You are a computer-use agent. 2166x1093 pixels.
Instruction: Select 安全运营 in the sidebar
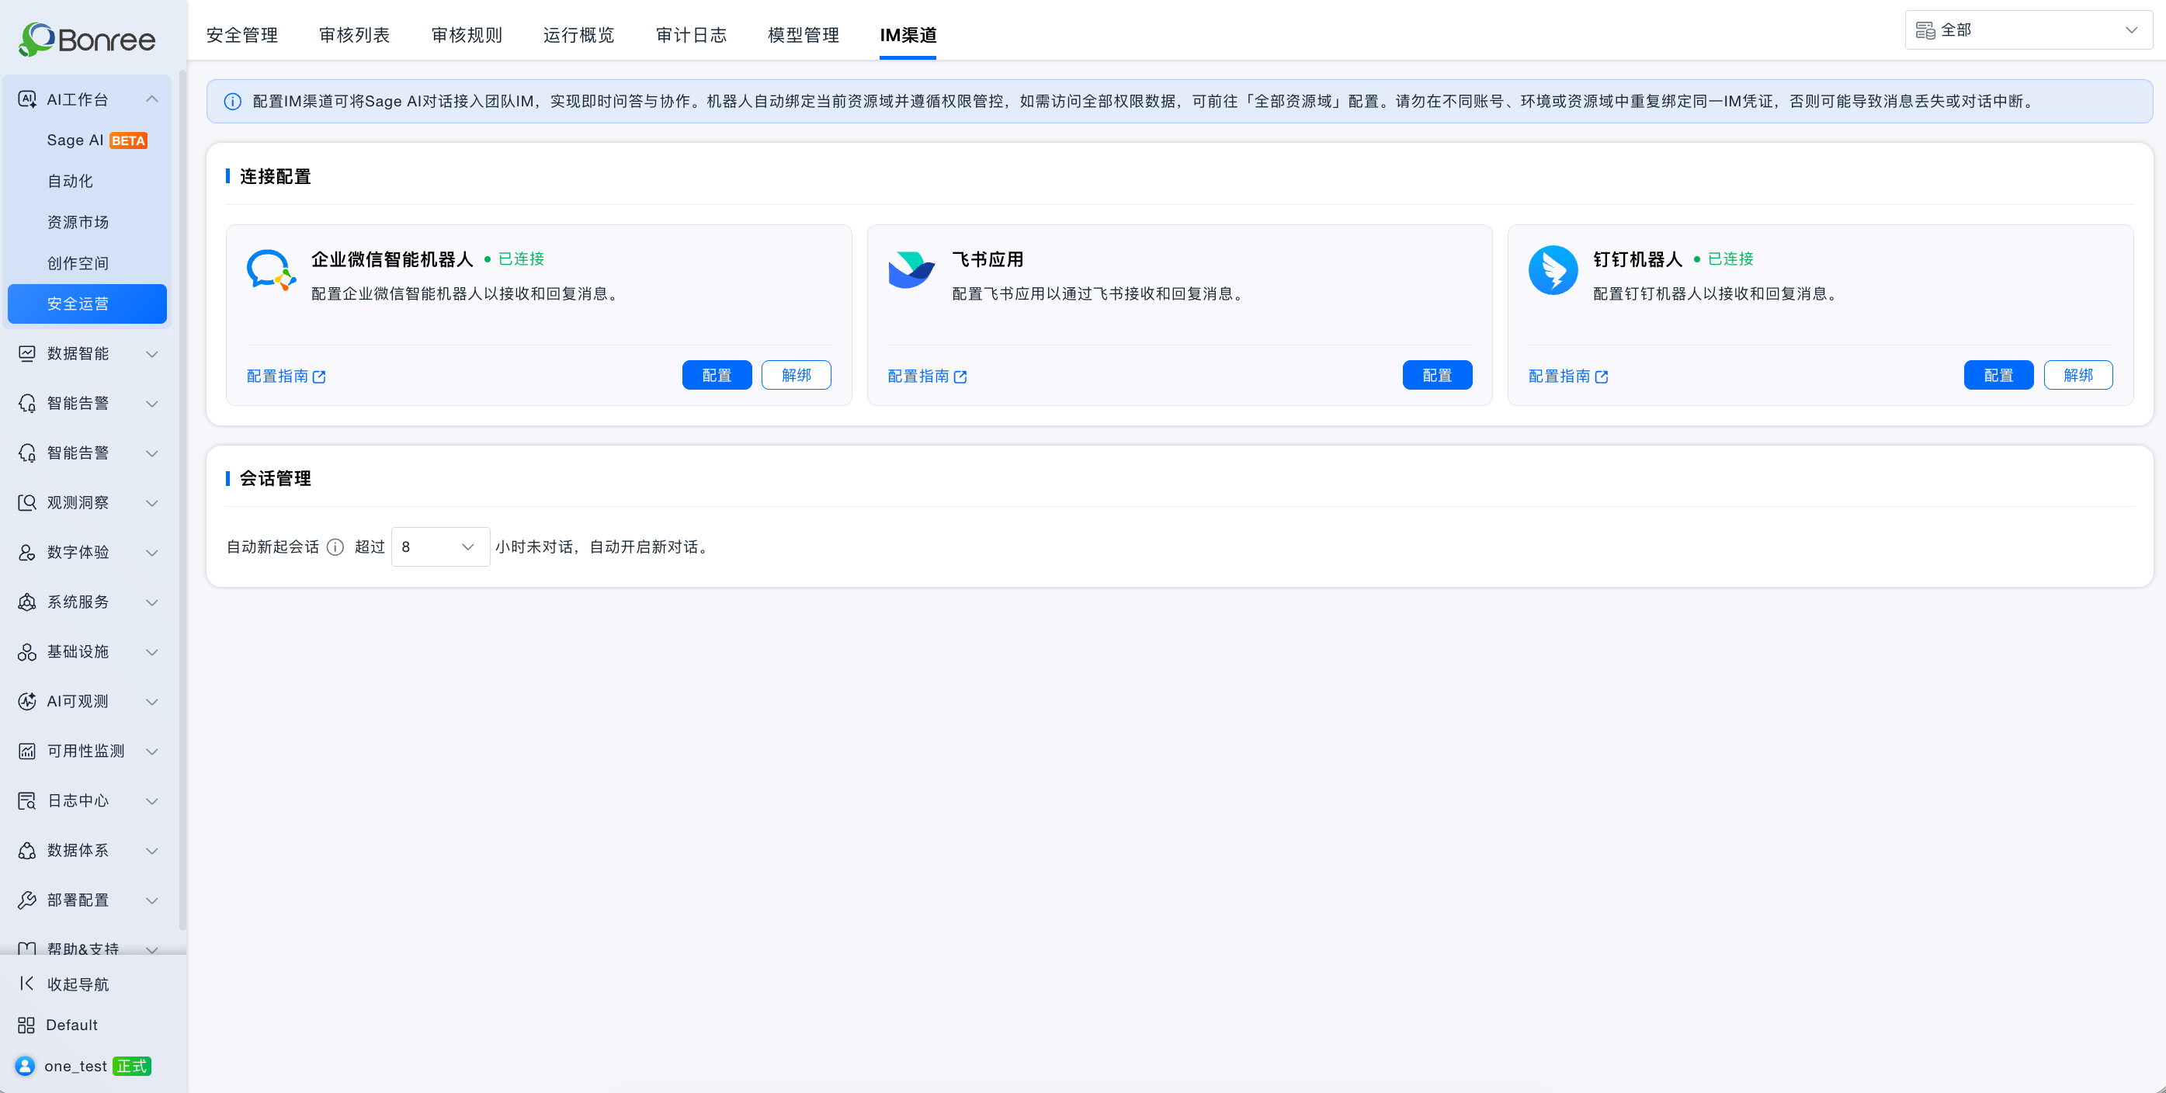pyautogui.click(x=88, y=304)
